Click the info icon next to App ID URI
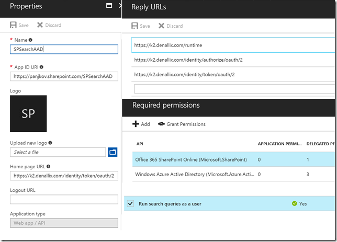This screenshot has width=337, height=242. [41, 67]
